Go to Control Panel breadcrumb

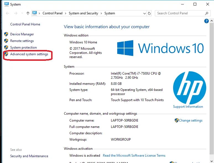[x=53, y=13]
